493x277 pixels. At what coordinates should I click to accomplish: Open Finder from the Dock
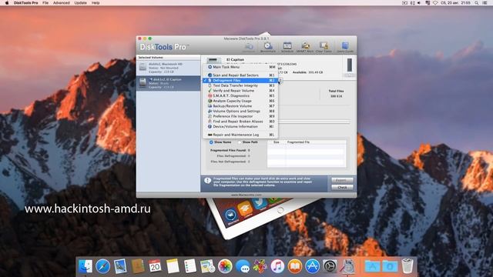pyautogui.click(x=86, y=266)
